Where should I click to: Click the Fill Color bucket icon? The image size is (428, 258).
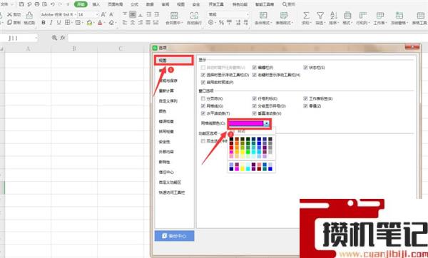89,23
